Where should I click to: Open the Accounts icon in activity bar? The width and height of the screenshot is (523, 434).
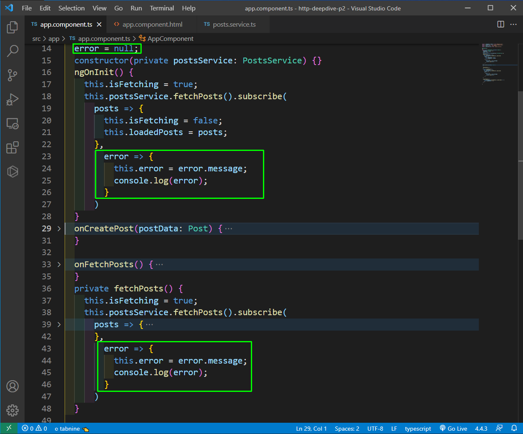tap(13, 386)
